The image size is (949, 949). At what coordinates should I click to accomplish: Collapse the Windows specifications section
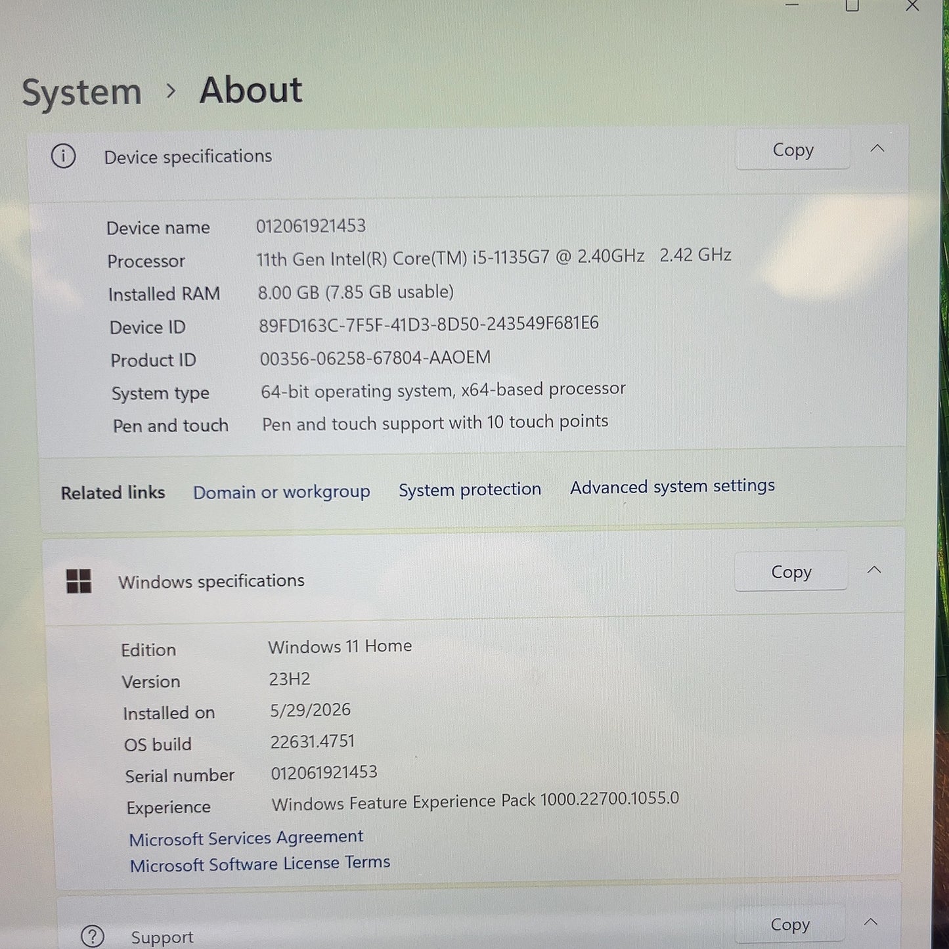874,570
